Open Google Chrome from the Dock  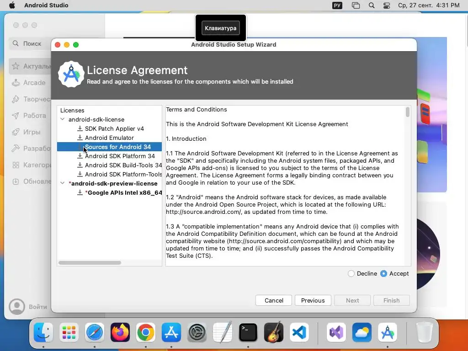point(146,332)
